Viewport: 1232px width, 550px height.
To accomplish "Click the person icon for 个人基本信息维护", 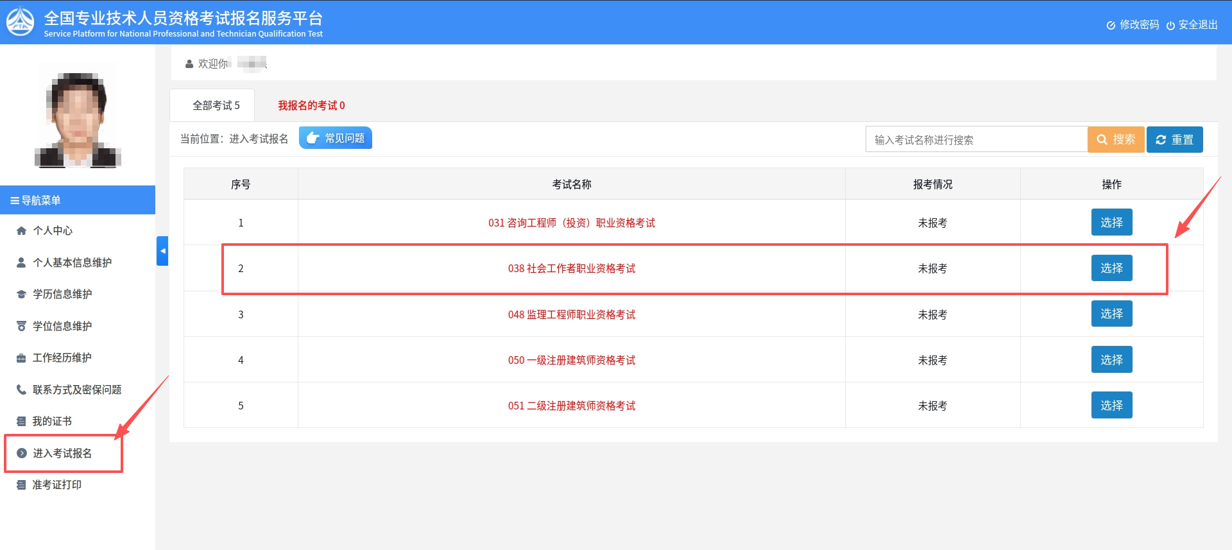I will point(21,262).
